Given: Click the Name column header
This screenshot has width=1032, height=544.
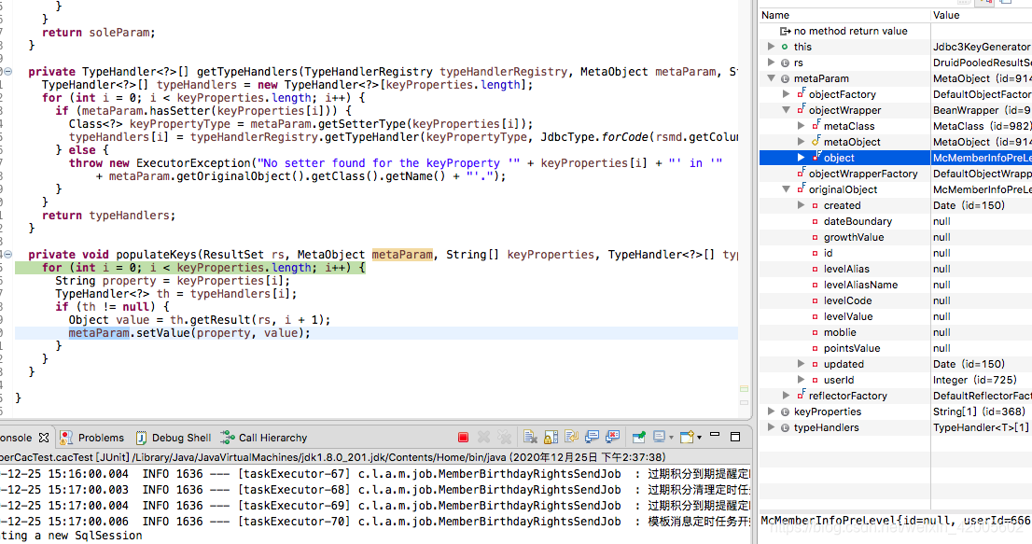Looking at the screenshot, I should tap(844, 15).
